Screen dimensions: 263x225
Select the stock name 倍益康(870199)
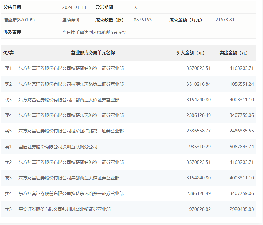tap(19, 20)
